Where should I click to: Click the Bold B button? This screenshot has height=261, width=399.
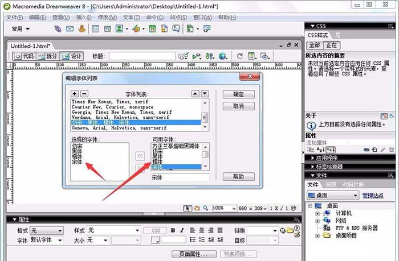pos(173,230)
